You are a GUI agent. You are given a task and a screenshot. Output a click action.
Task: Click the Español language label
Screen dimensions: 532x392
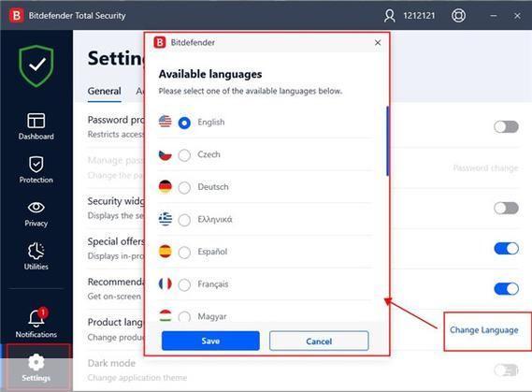coord(212,252)
